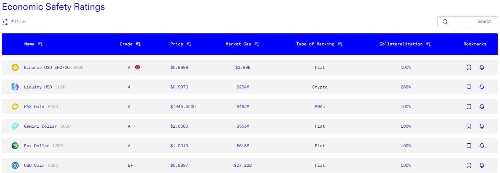The width and height of the screenshot is (500, 173).
Task: Select the PAX Gold token name
Action: point(34,107)
